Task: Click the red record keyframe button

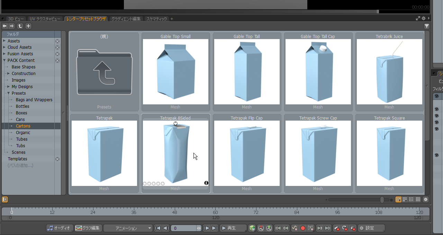Action: 303,228
